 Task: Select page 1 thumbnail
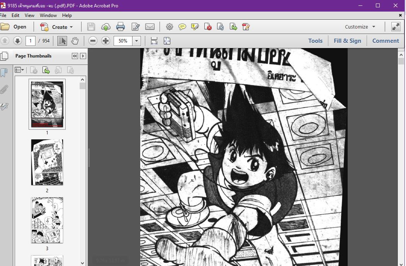point(47,104)
